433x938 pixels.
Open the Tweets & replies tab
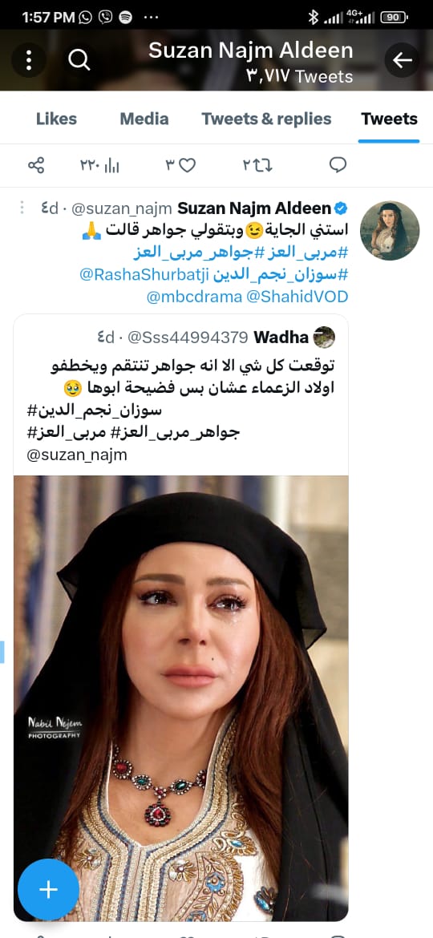coord(266,119)
